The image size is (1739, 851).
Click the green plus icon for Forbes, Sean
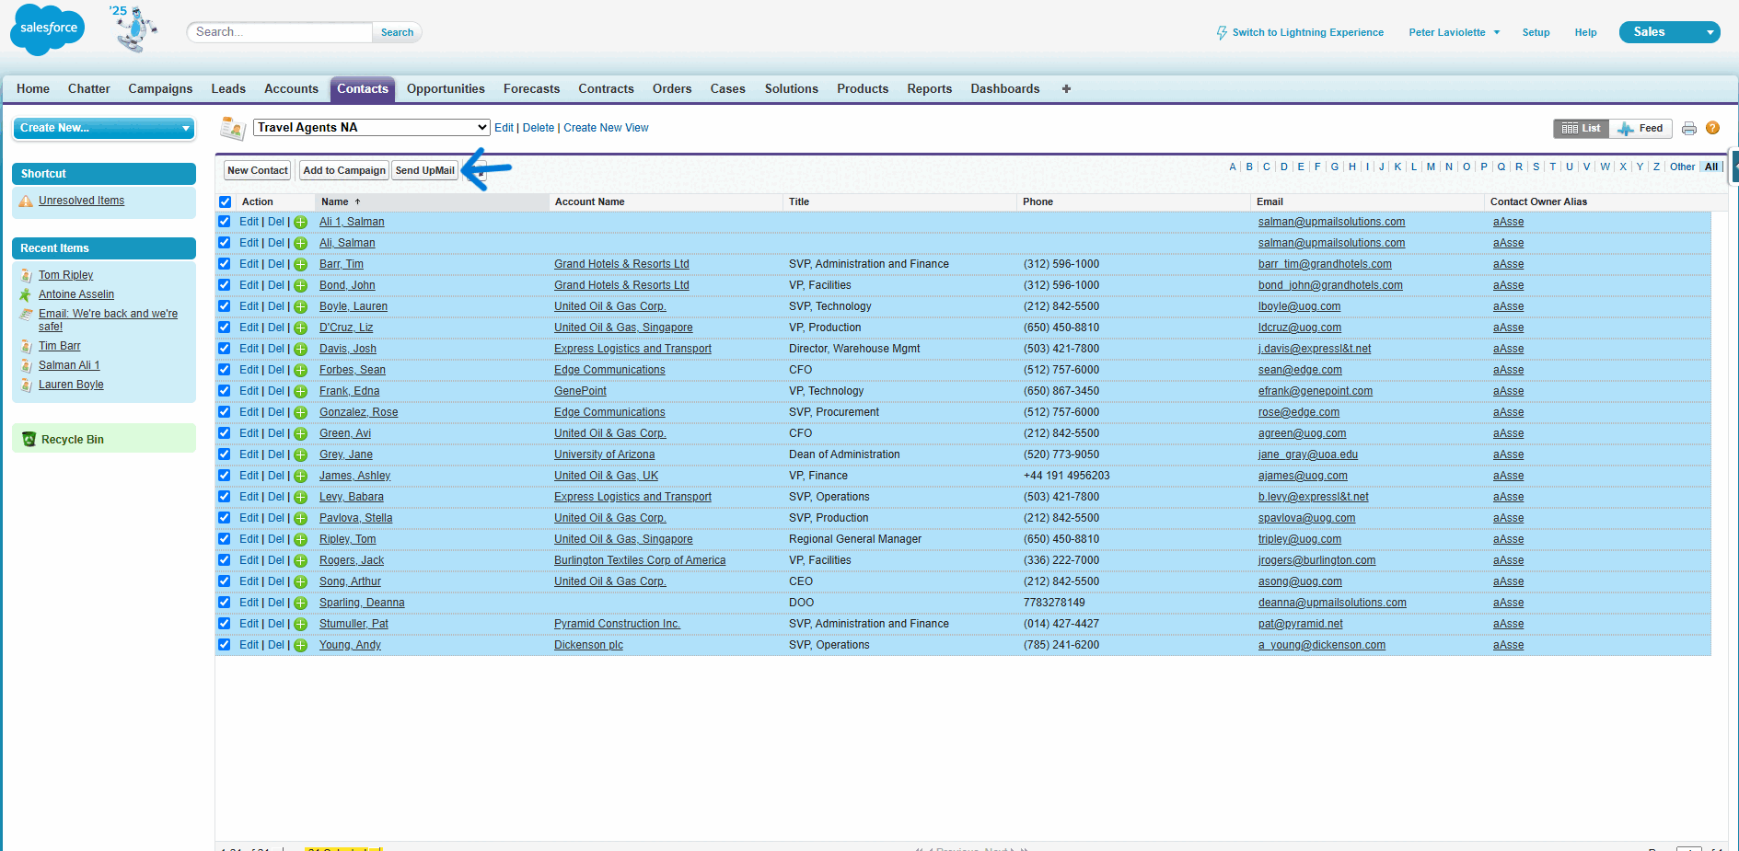click(x=300, y=371)
